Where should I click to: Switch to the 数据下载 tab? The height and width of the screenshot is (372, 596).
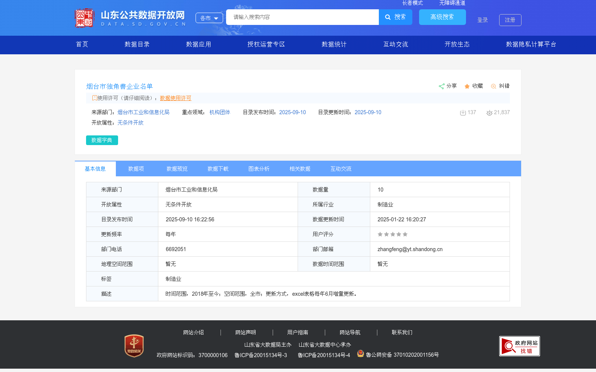(218, 169)
